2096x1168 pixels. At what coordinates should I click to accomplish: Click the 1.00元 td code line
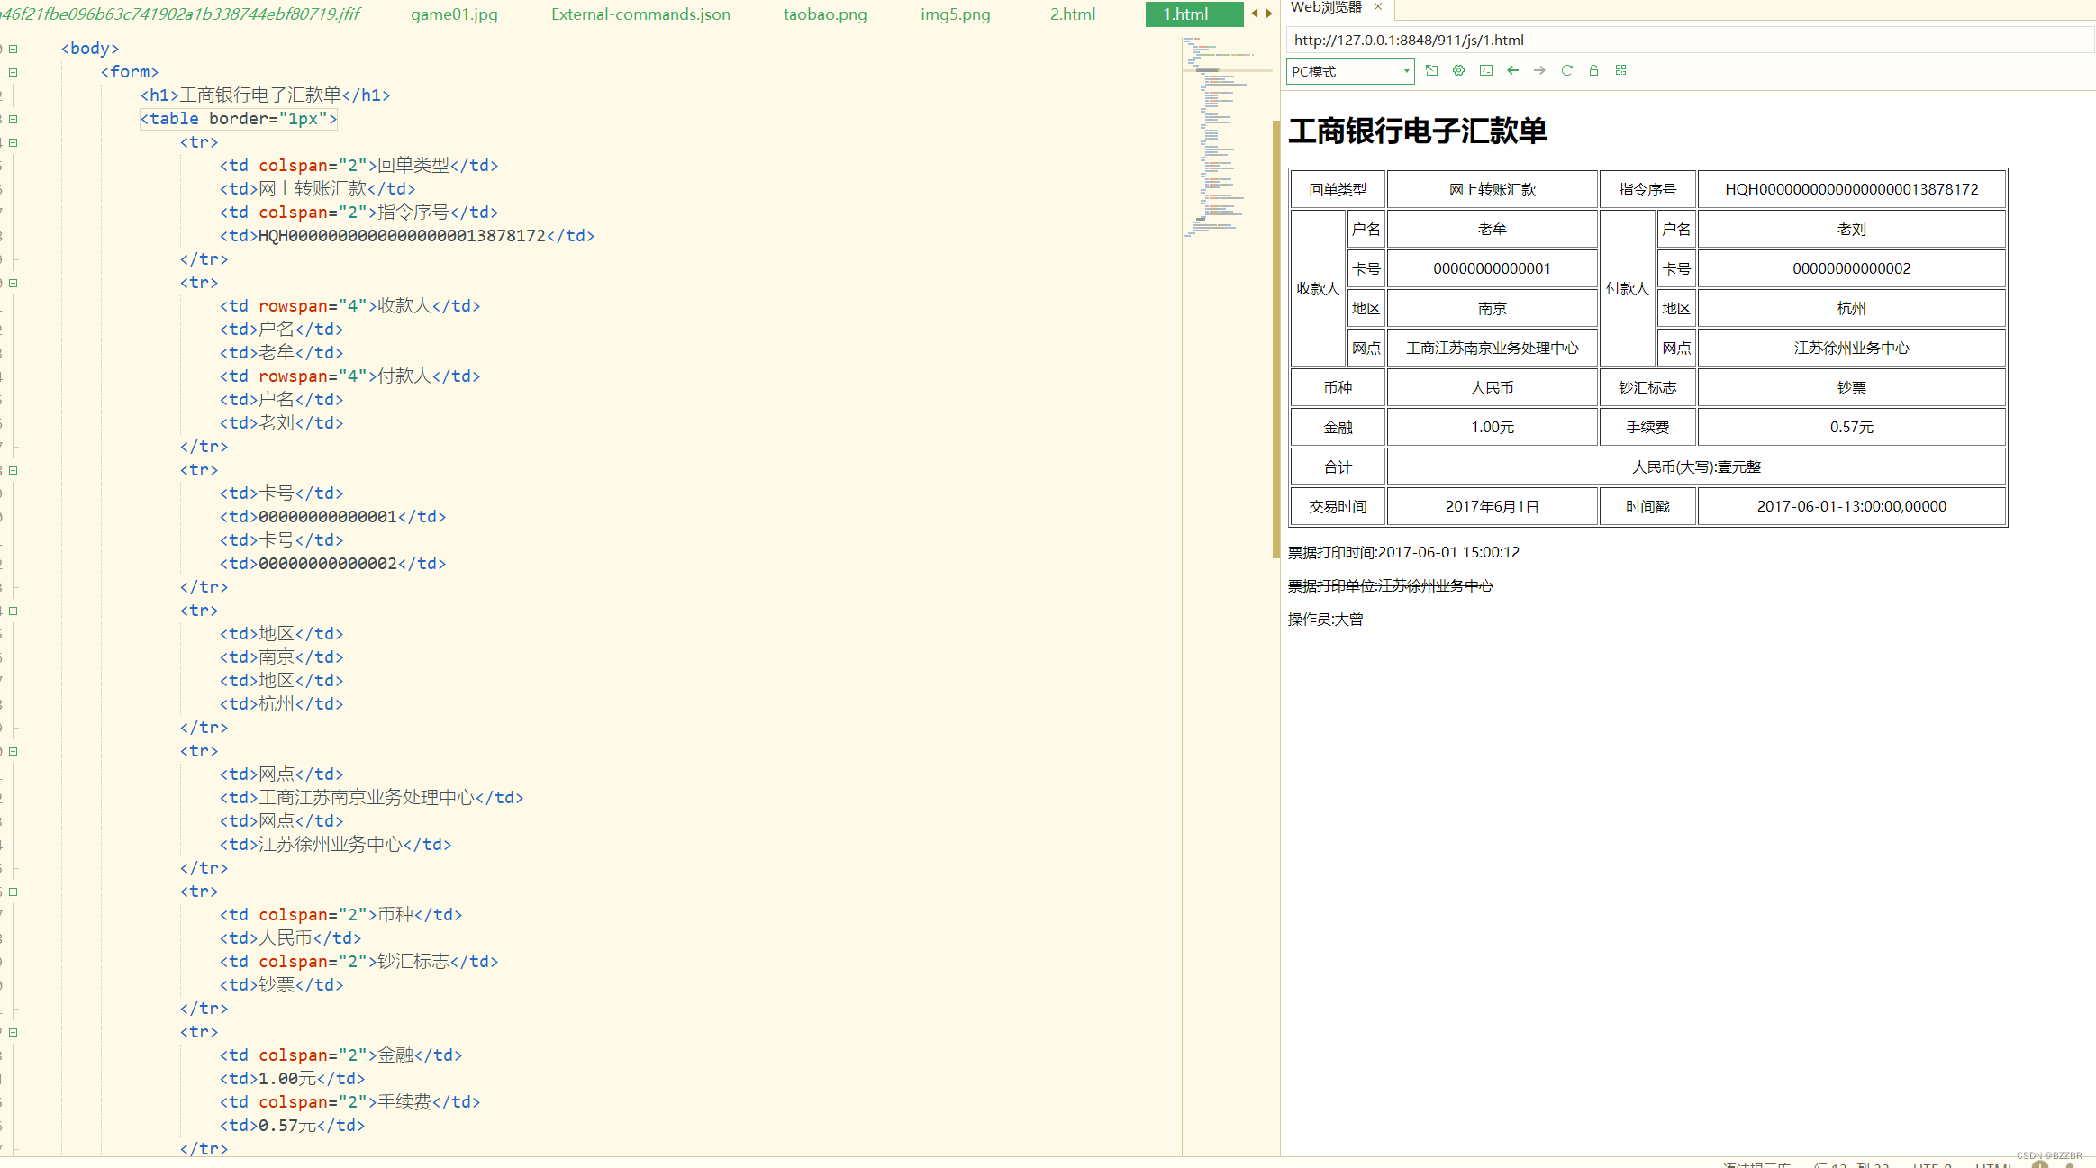coord(292,1079)
